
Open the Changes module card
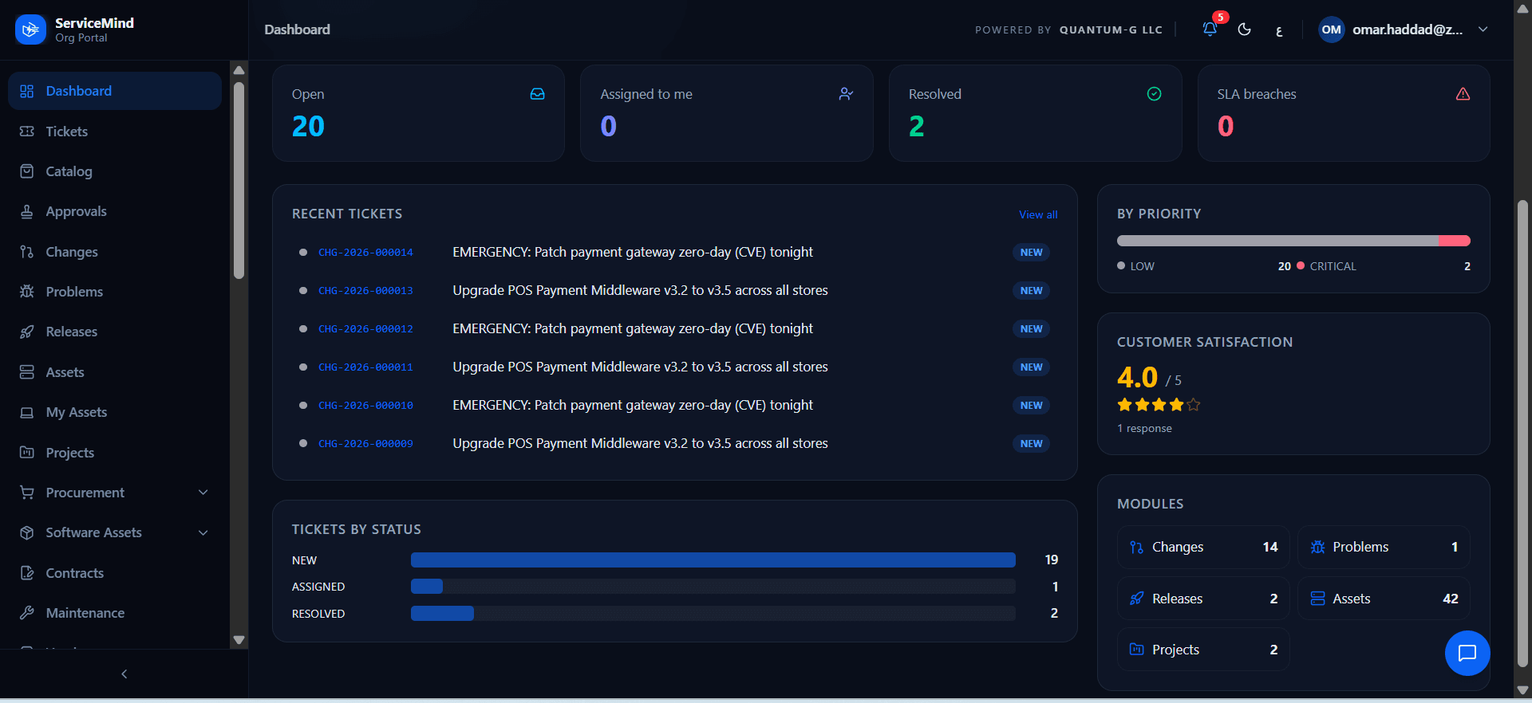[x=1203, y=547]
